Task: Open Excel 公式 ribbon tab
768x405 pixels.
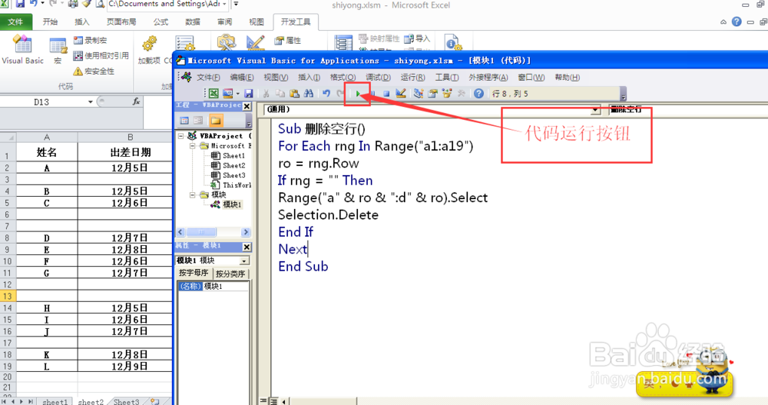Action: coord(161,22)
